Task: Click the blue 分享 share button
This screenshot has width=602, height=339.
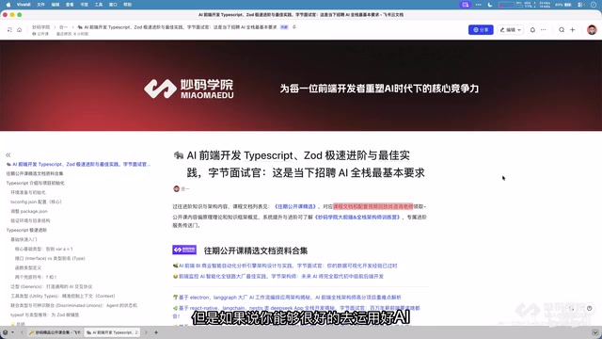Action: pos(481,29)
